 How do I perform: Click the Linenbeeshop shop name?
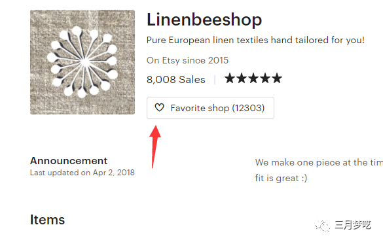tap(204, 20)
